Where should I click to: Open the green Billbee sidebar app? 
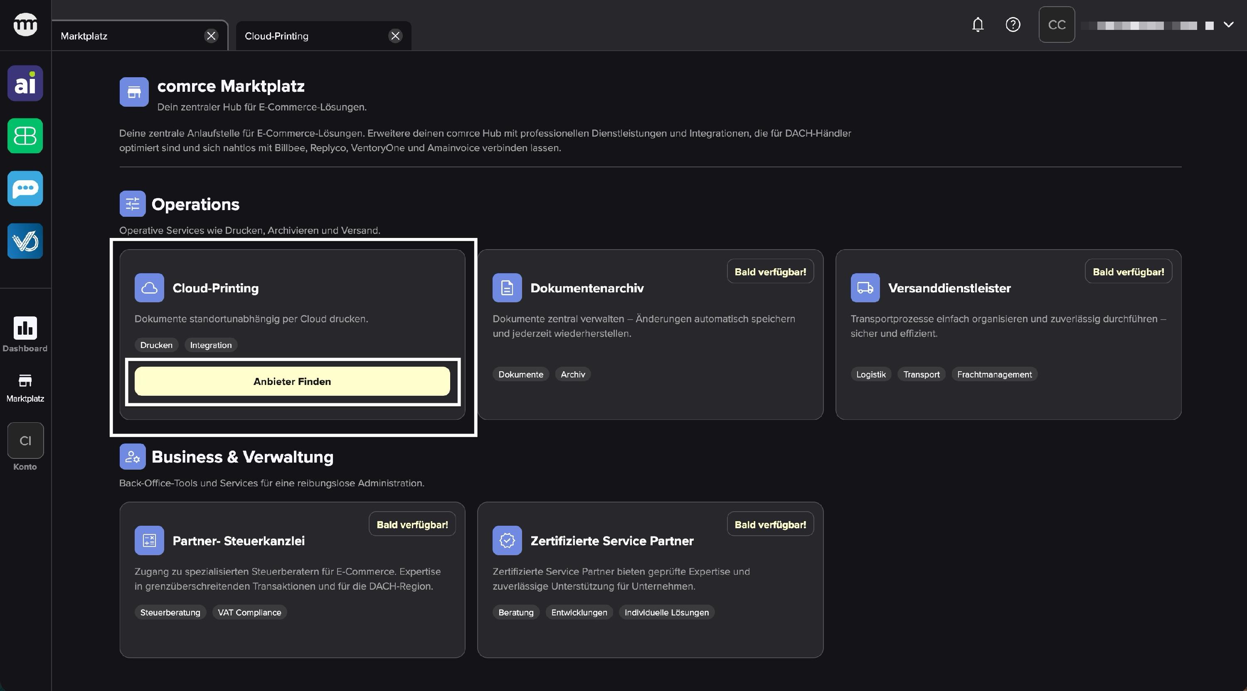point(25,136)
